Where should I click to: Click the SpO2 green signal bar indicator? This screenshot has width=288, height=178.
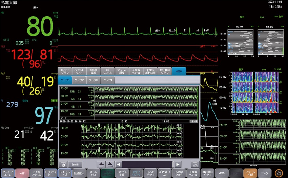point(54,101)
